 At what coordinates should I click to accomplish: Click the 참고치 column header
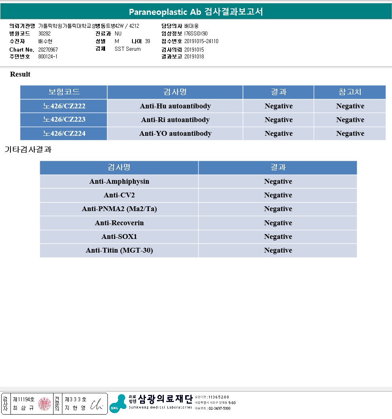350,92
